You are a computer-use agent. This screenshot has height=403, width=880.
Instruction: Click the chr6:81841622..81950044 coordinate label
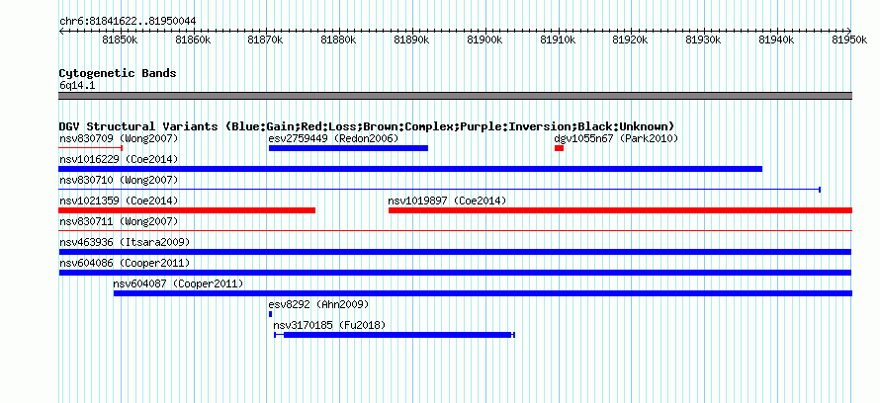(128, 22)
